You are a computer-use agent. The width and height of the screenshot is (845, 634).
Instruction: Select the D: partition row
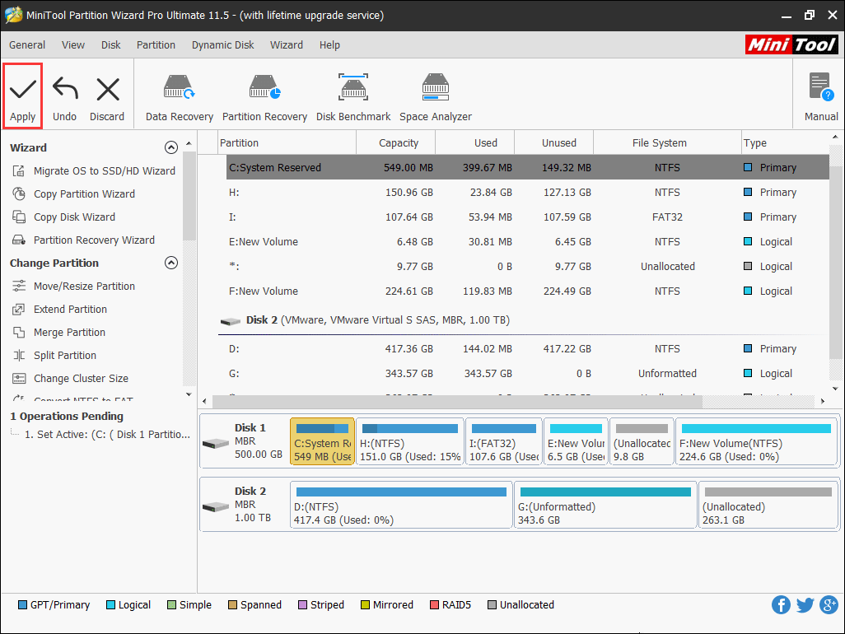[x=528, y=349]
